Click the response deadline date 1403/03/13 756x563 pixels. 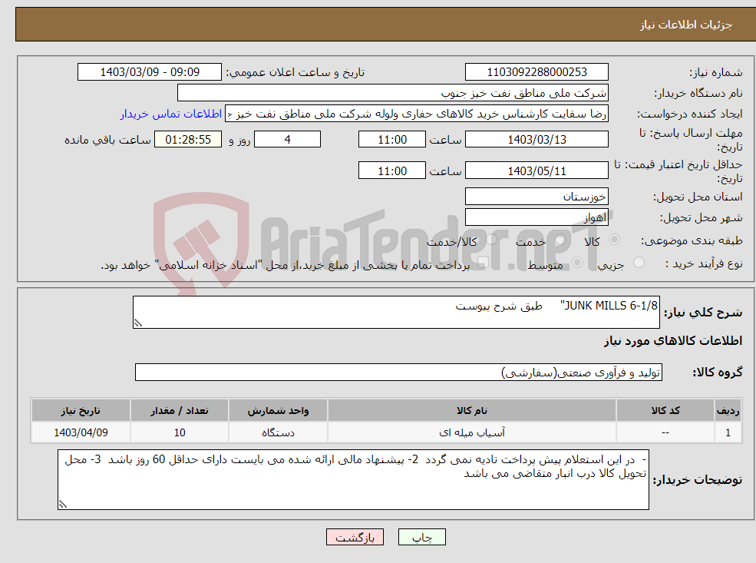[536, 140]
